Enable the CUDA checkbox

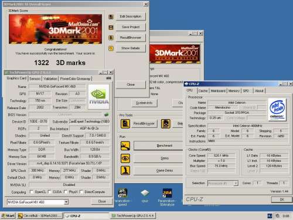coord(49,192)
